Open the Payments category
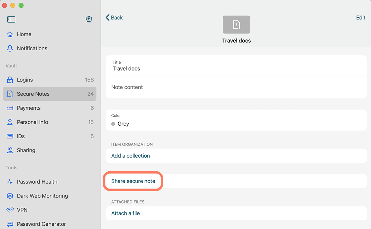 tap(29, 108)
